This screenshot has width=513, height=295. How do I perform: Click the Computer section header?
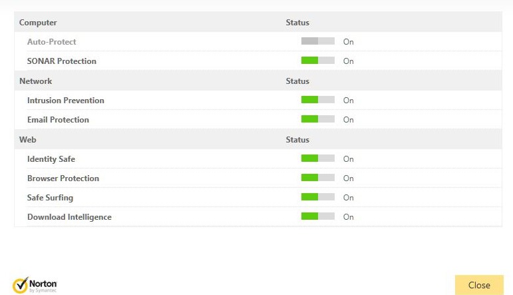coord(38,23)
